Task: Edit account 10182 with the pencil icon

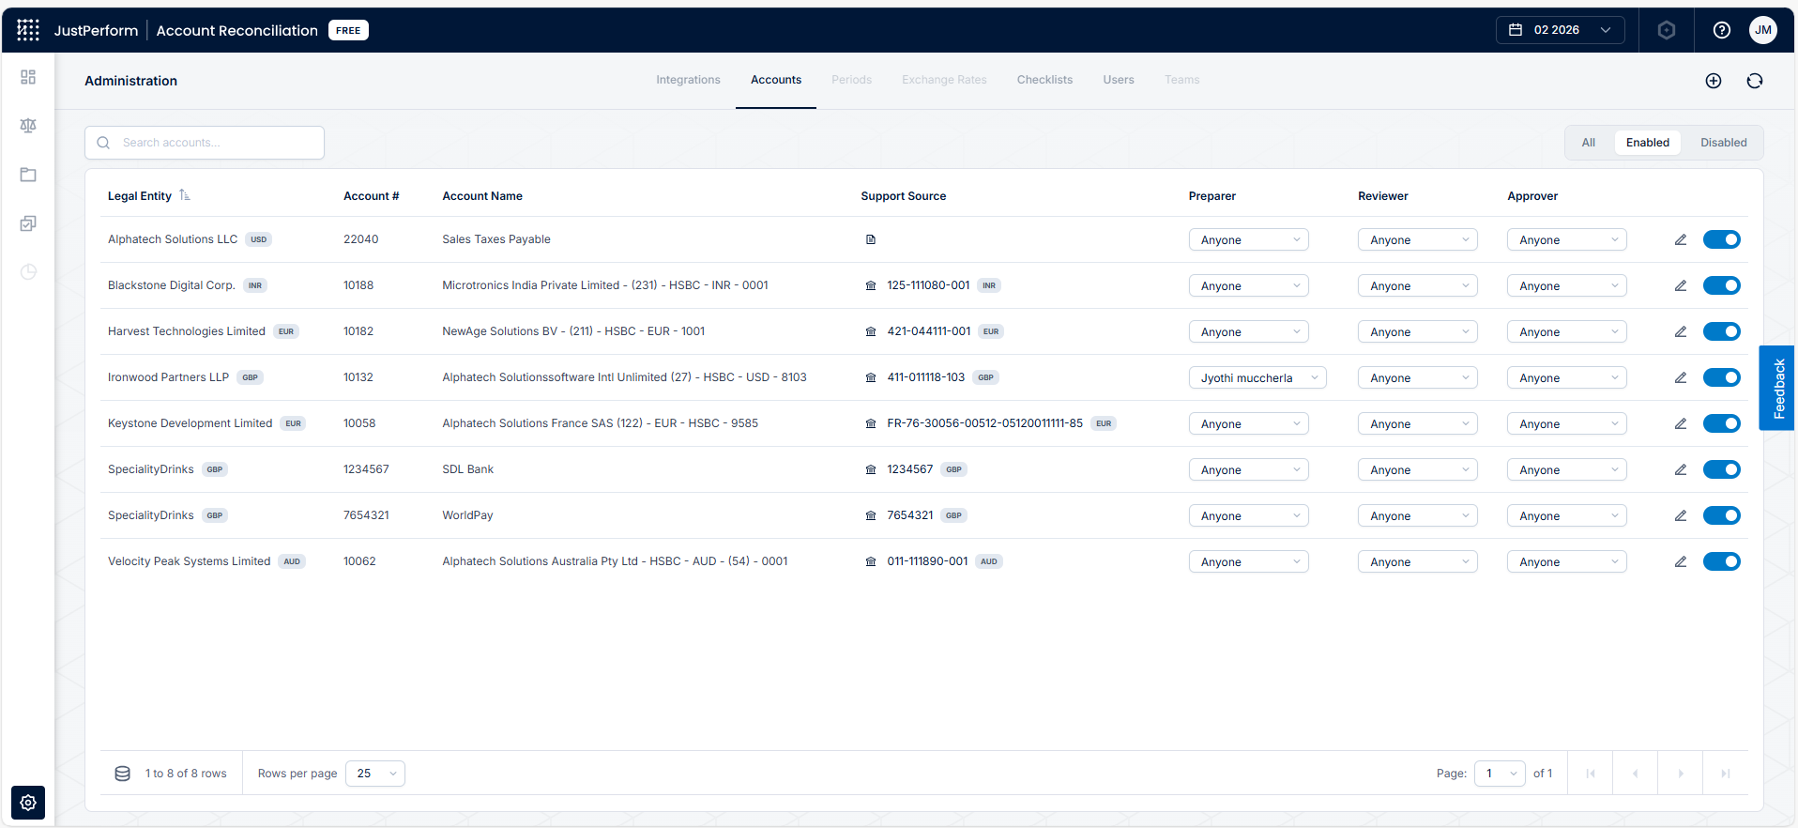Action: click(1681, 331)
